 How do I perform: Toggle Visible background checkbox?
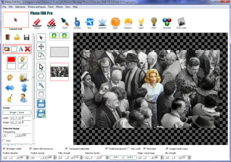coord(107,149)
